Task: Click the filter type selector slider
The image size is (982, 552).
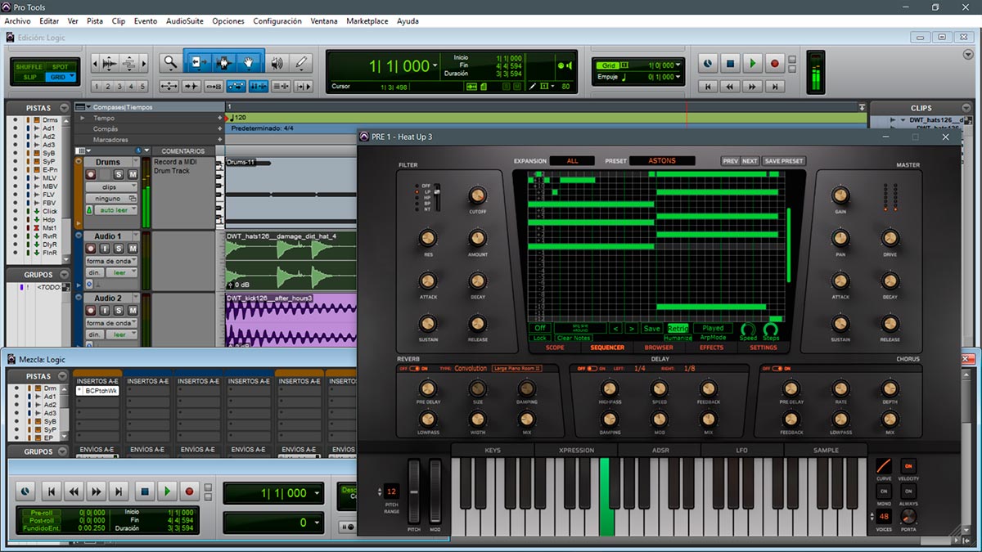Action: [437, 198]
